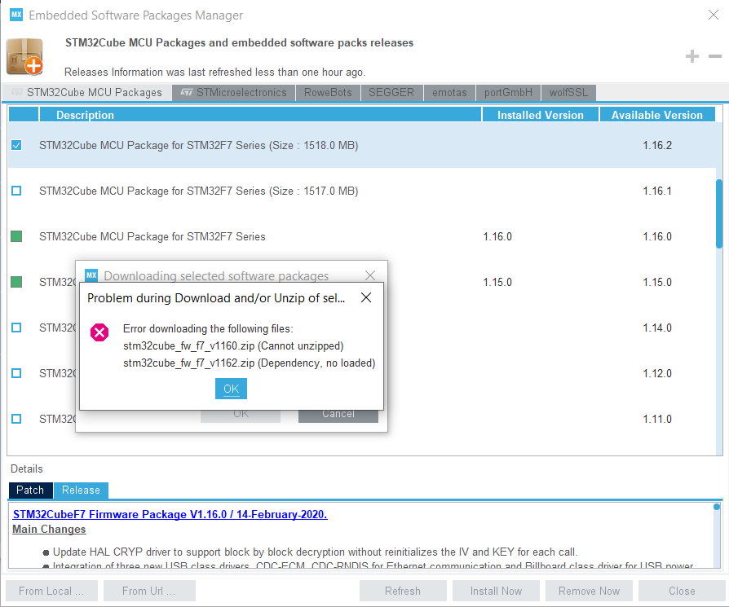
Task: Click installed version 1.15.0 cell
Action: click(497, 282)
